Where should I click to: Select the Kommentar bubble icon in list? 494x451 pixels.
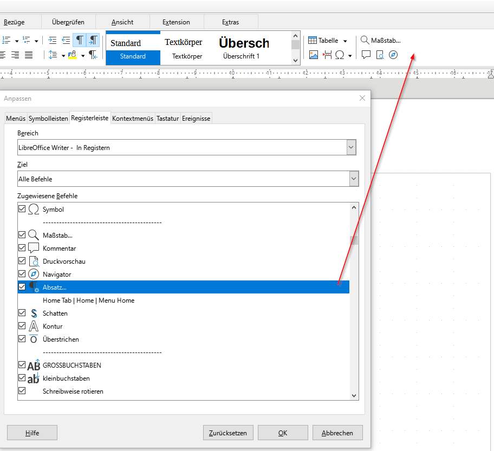[34, 248]
